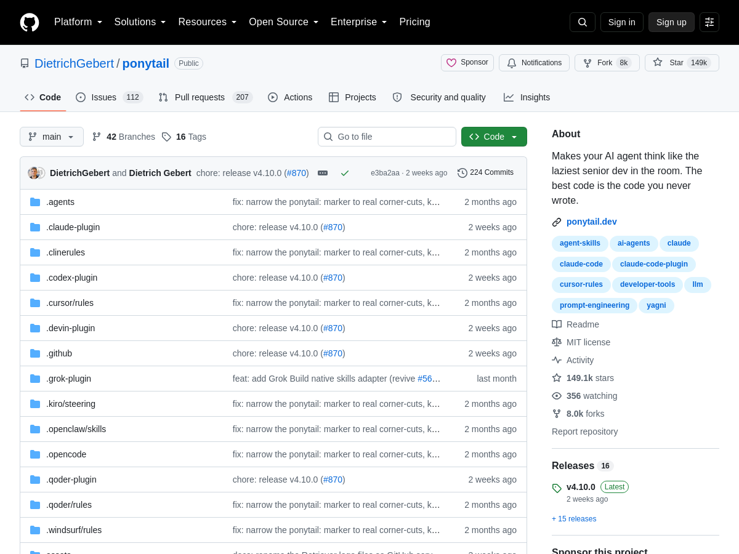Click the Sign up button
739x554 pixels.
(x=671, y=22)
